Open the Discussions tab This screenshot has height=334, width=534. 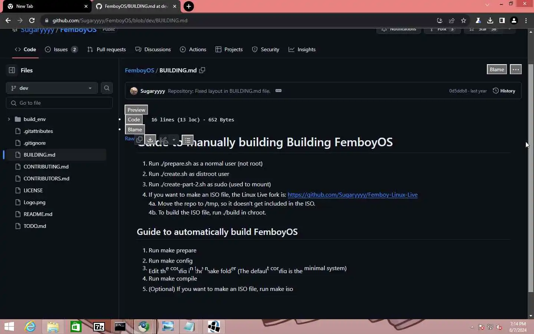153,49
